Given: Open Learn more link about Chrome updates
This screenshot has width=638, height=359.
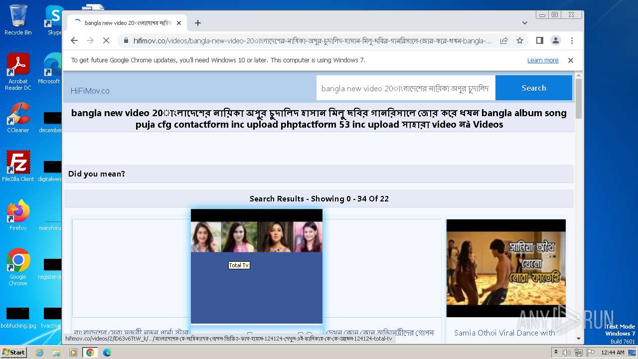Looking at the screenshot, I should (x=543, y=60).
